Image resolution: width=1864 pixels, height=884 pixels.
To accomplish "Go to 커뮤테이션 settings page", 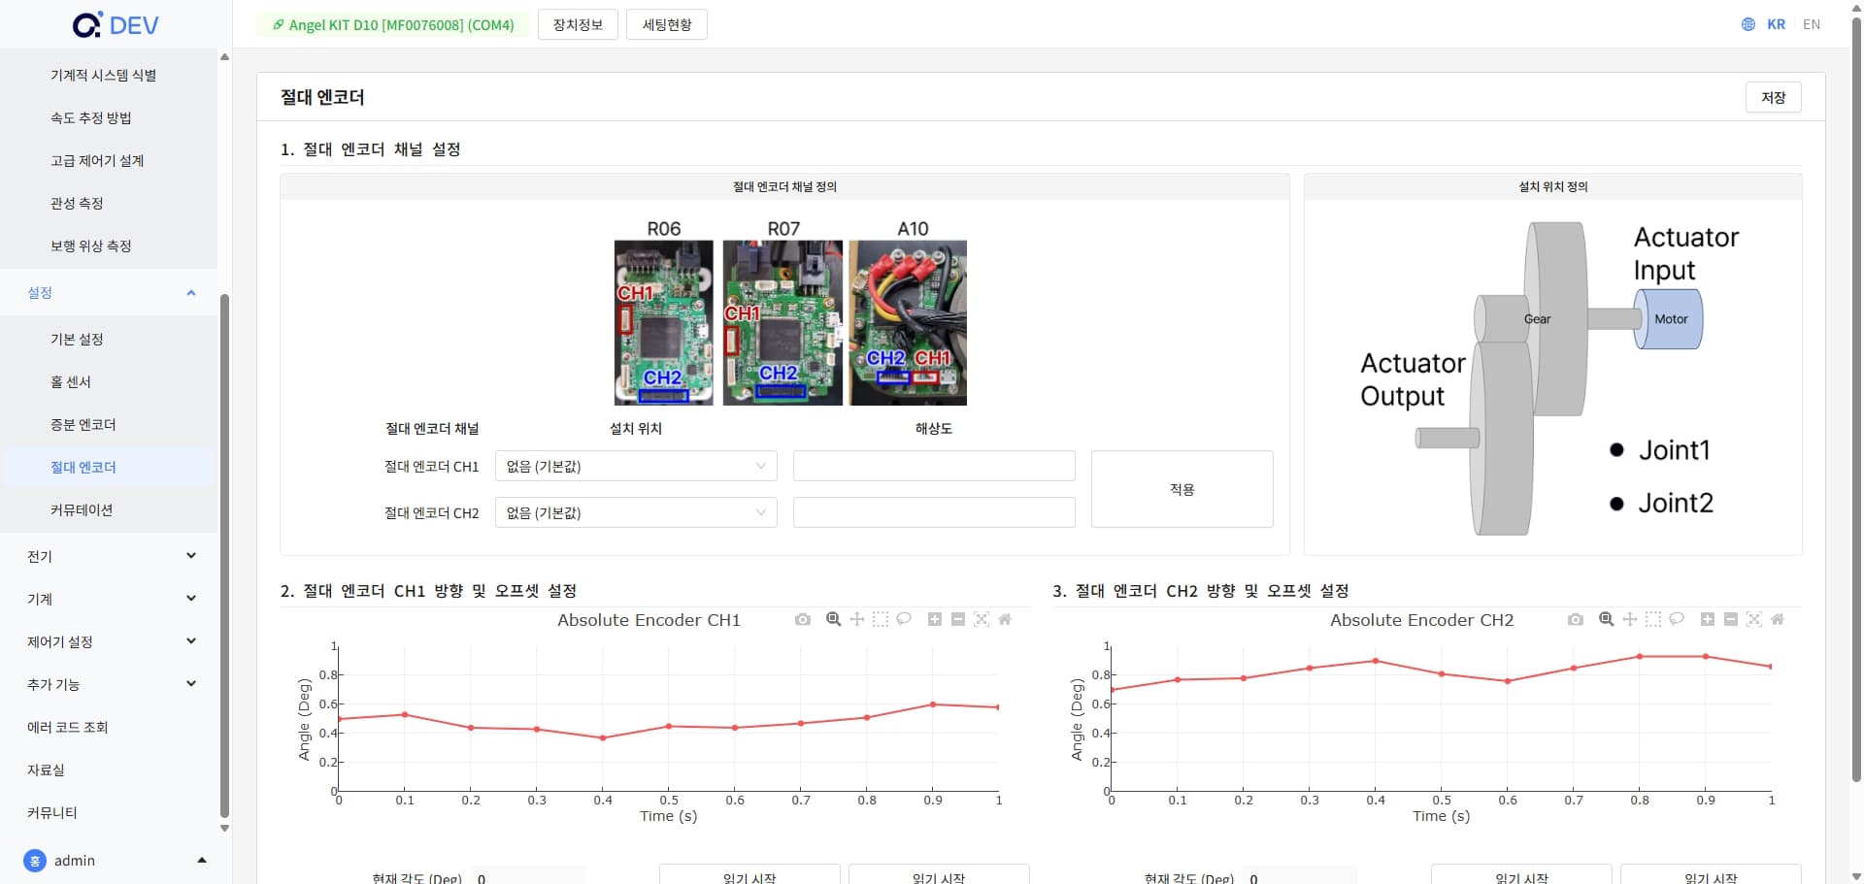I will pos(82,509).
